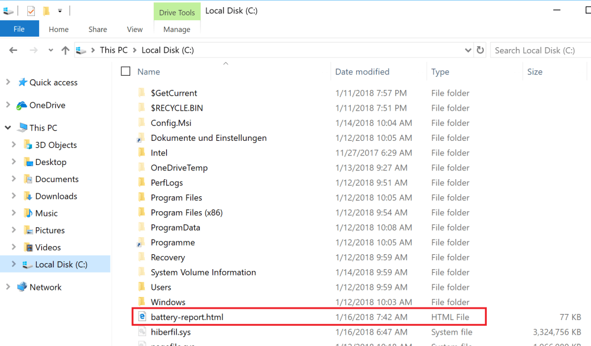Screen dimensions: 591x346
Task: Click the Search Local Disk (C:) field
Action: (x=538, y=50)
